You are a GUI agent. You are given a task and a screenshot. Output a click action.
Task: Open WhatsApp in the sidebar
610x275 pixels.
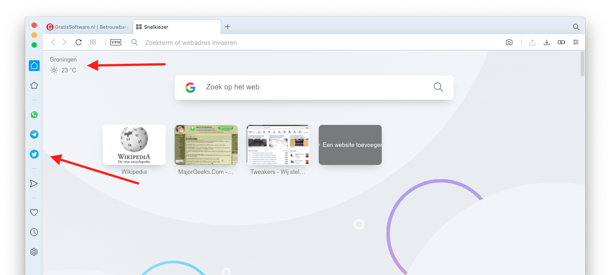tap(34, 115)
